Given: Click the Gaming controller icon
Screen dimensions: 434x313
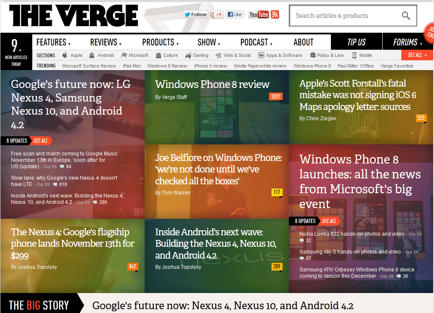Looking at the screenshot, I should pos(188,55).
